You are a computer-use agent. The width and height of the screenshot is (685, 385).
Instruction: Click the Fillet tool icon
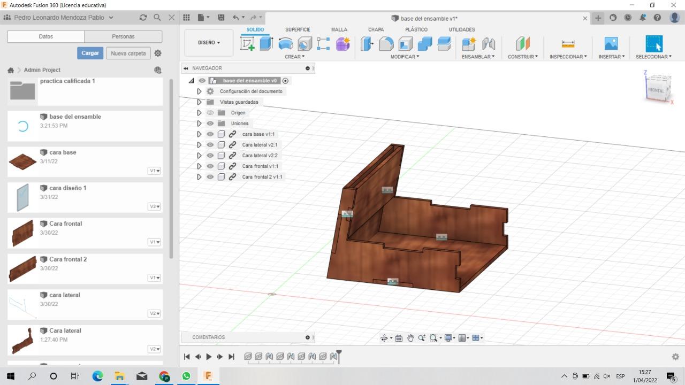pos(386,44)
